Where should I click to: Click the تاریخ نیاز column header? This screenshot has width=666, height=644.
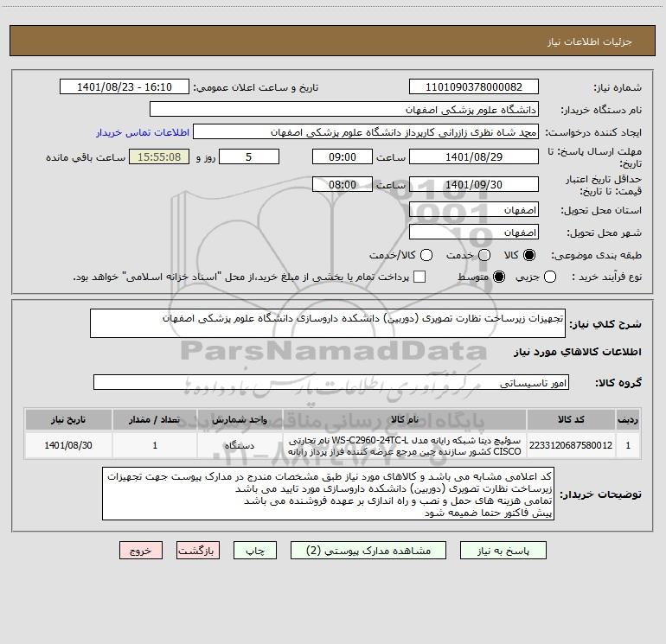pyautogui.click(x=68, y=419)
